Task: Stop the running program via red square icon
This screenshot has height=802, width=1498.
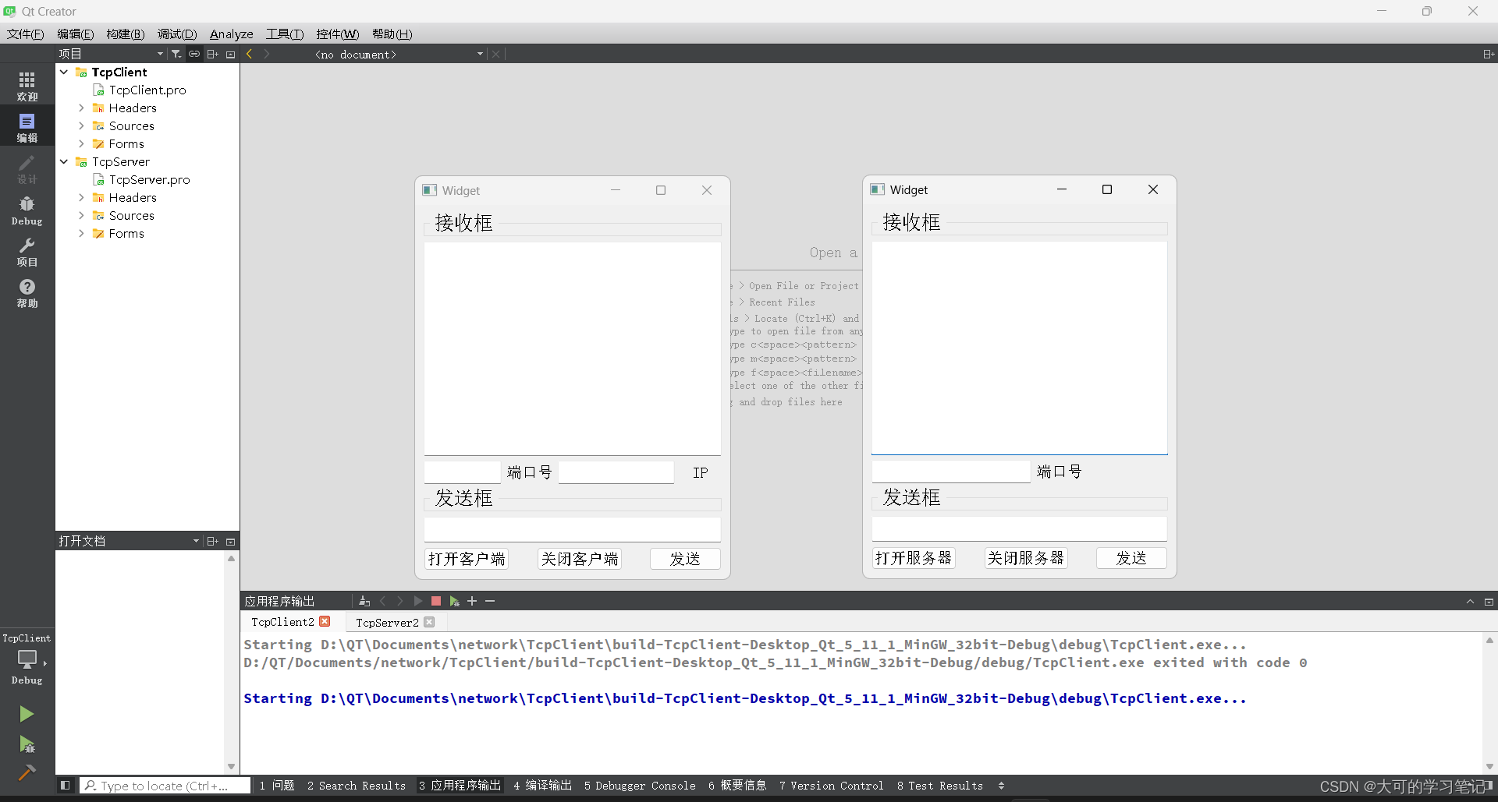Action: [x=435, y=601]
